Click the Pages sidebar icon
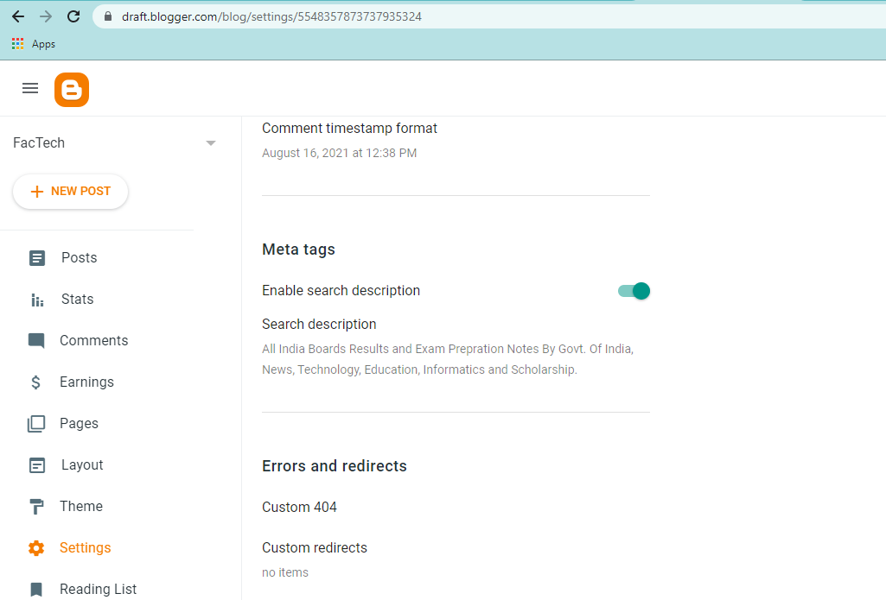The image size is (886, 600). click(x=36, y=424)
